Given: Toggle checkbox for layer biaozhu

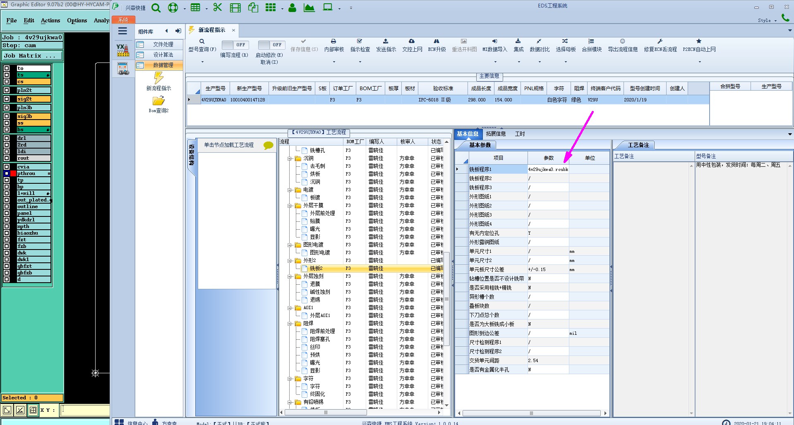Looking at the screenshot, I should 7,233.
